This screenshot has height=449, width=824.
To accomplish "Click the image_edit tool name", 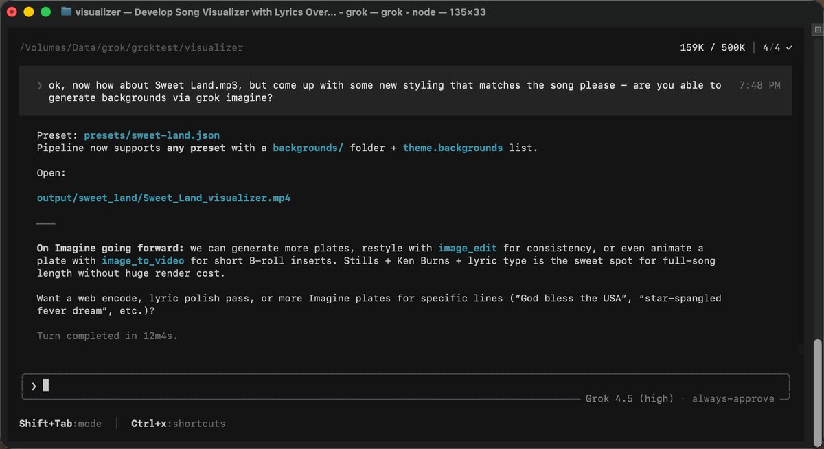I will [x=467, y=248].
